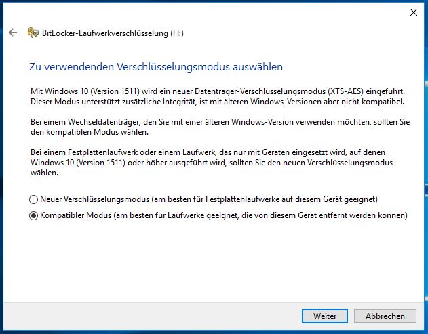Click the Abbrechen button
428x334 pixels.
click(x=385, y=316)
